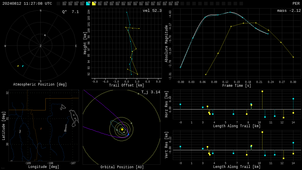Click the yellow Sun in orbital plot
Viewport: 302px width, 170px height.
pos(122,130)
